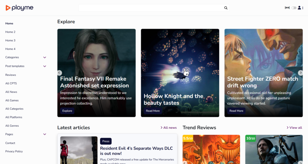This screenshot has width=308, height=164.
Task: Open the 10/10 rated review thumbnail
Action: [274, 150]
